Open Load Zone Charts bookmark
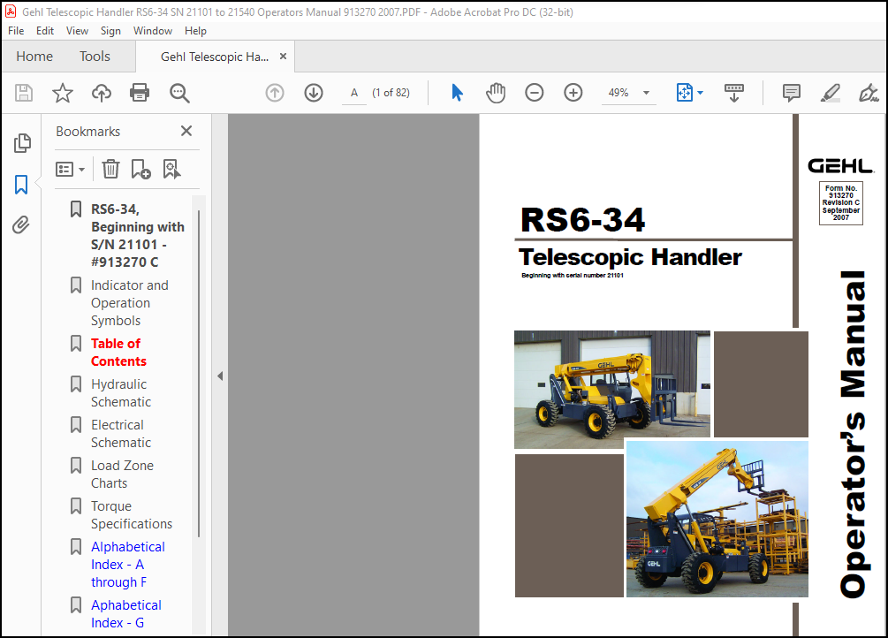This screenshot has height=638, width=888. click(x=122, y=475)
